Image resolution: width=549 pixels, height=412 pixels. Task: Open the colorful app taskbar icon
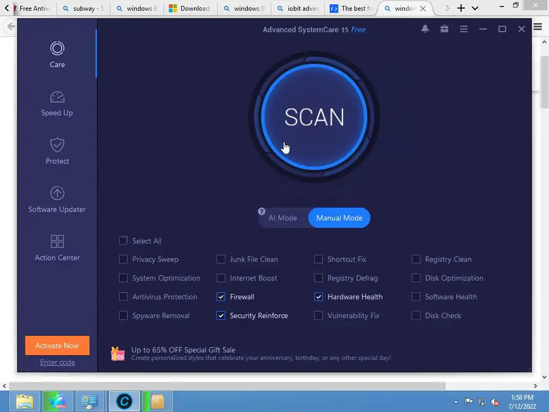[x=58, y=401]
